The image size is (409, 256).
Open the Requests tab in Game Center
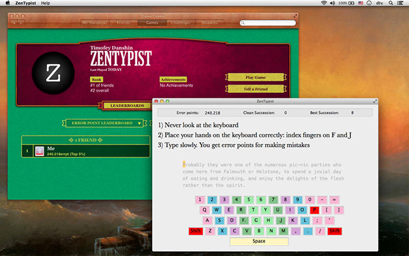(x=209, y=23)
